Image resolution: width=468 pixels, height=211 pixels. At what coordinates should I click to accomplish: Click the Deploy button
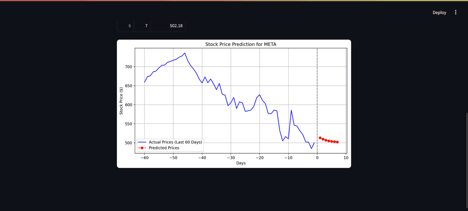[439, 13]
